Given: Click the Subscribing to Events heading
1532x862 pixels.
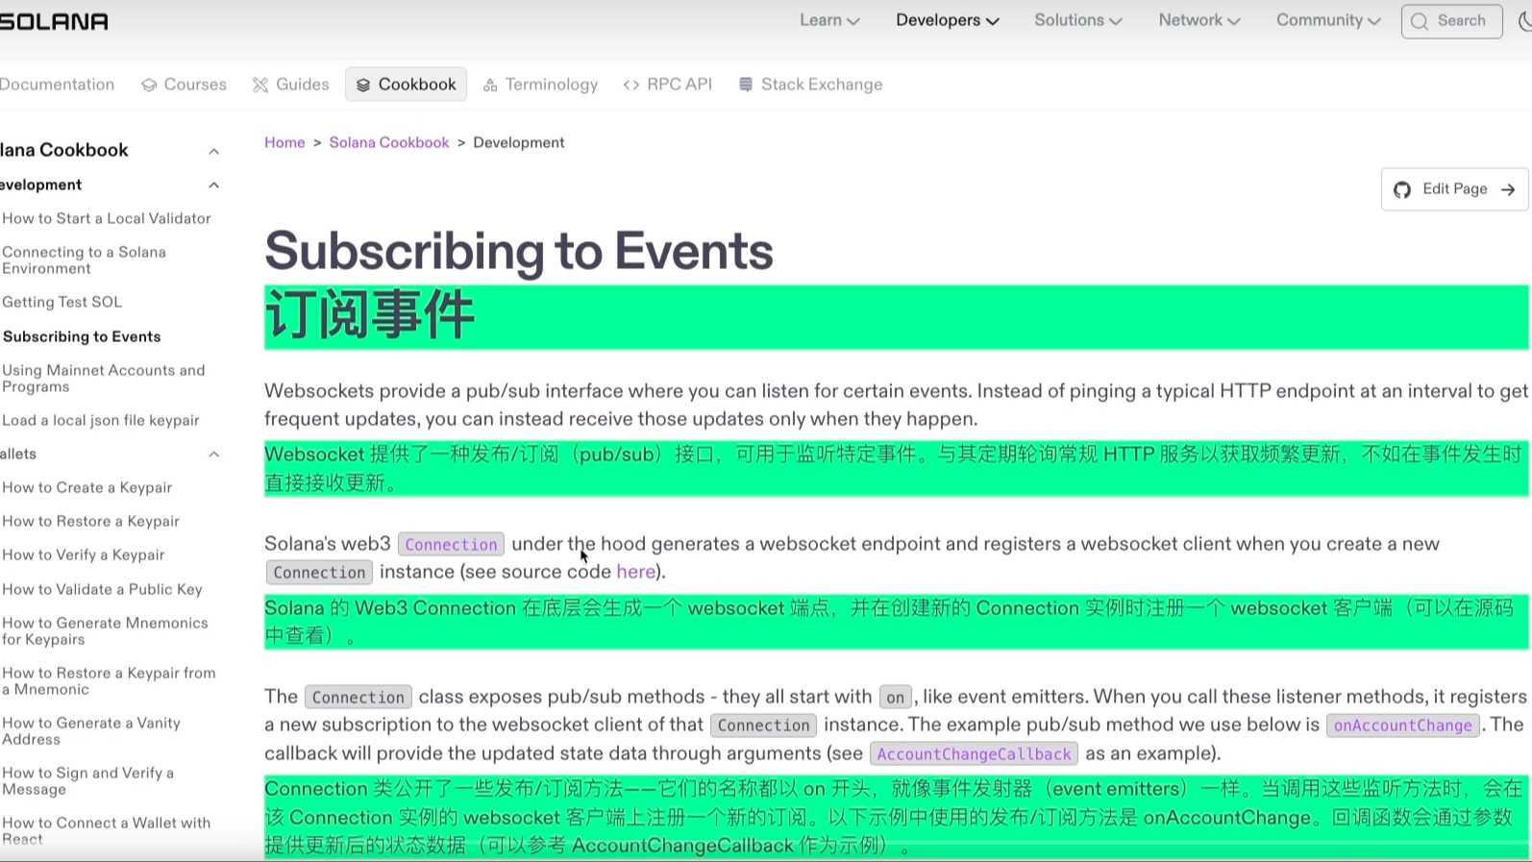Looking at the screenshot, I should point(519,251).
